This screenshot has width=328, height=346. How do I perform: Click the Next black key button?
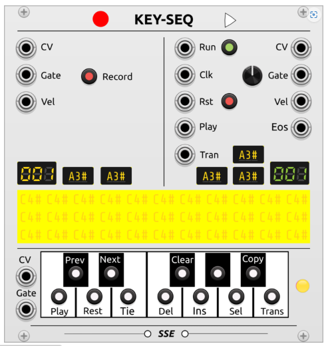point(111,273)
